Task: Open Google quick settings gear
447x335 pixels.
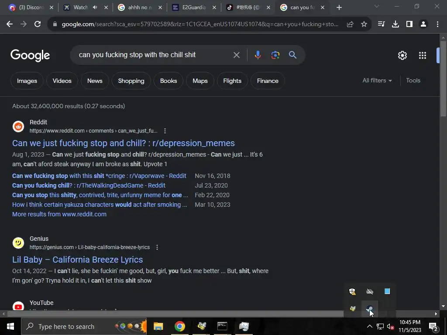Action: pyautogui.click(x=402, y=55)
